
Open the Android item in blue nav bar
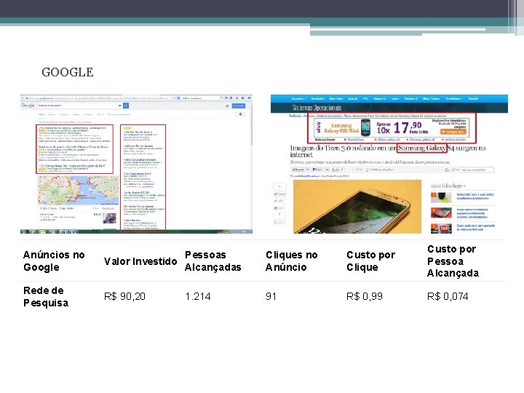coord(352,98)
